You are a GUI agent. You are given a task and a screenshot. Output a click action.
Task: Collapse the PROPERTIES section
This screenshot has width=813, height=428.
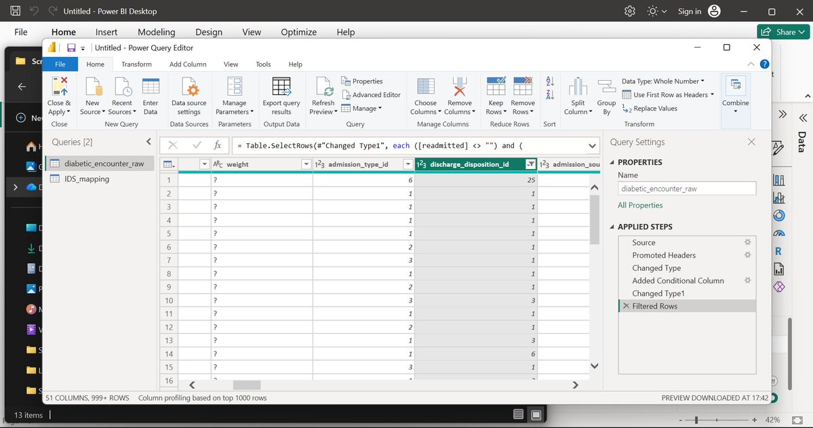(x=612, y=162)
